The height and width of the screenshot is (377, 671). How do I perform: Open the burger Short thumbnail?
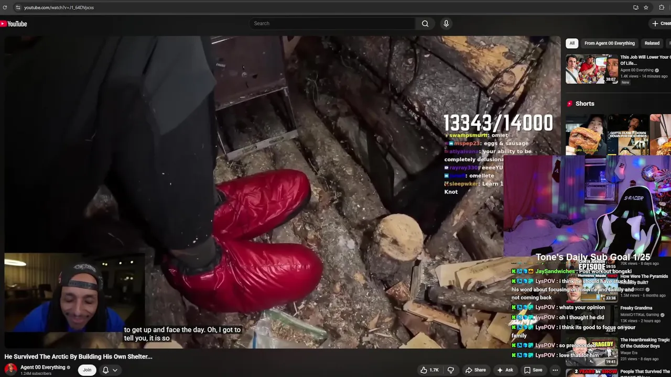pos(586,135)
